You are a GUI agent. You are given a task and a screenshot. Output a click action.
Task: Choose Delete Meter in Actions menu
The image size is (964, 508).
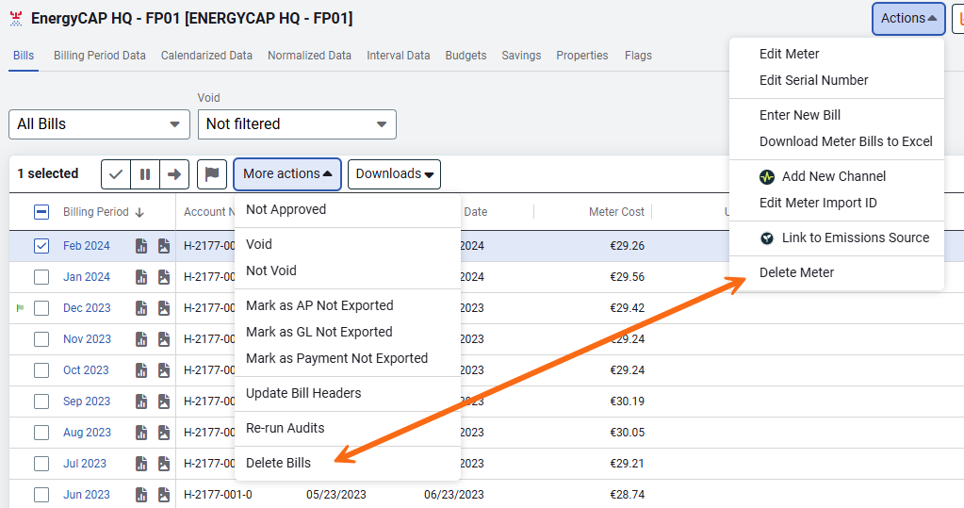tap(796, 272)
